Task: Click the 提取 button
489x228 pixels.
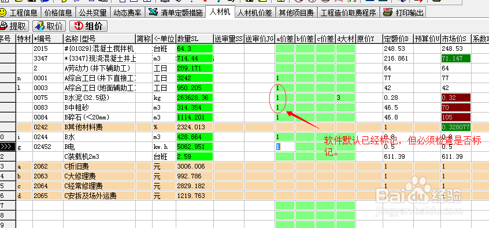Action: [14, 26]
